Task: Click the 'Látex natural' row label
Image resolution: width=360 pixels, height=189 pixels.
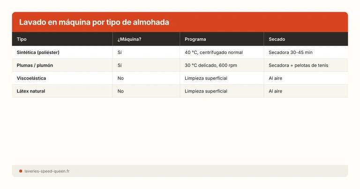Action: tap(31, 91)
